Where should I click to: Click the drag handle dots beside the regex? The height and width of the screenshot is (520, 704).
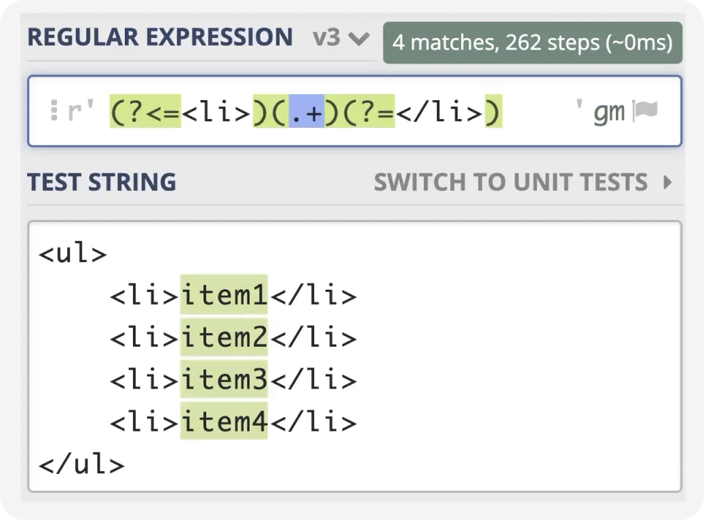[54, 111]
